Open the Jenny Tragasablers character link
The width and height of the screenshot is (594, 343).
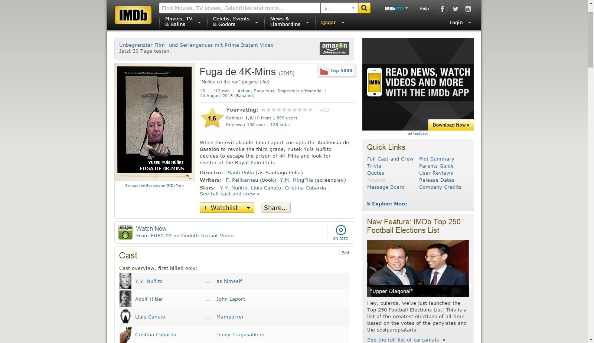pyautogui.click(x=240, y=334)
